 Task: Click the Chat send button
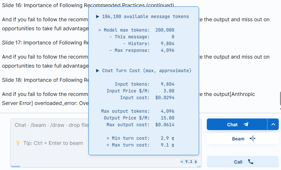point(237,125)
